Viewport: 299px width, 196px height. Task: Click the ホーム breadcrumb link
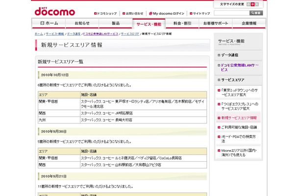point(39,34)
